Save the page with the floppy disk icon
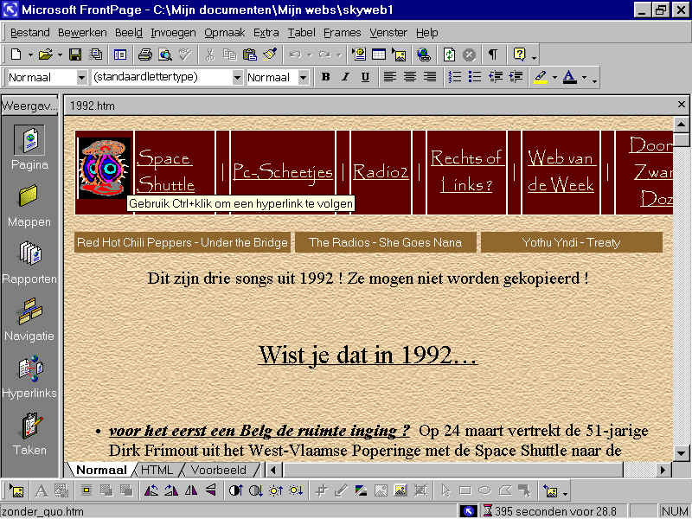The width and height of the screenshot is (692, 519). tap(75, 54)
